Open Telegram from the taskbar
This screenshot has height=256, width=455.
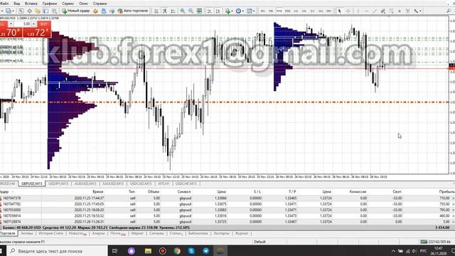[205, 251]
